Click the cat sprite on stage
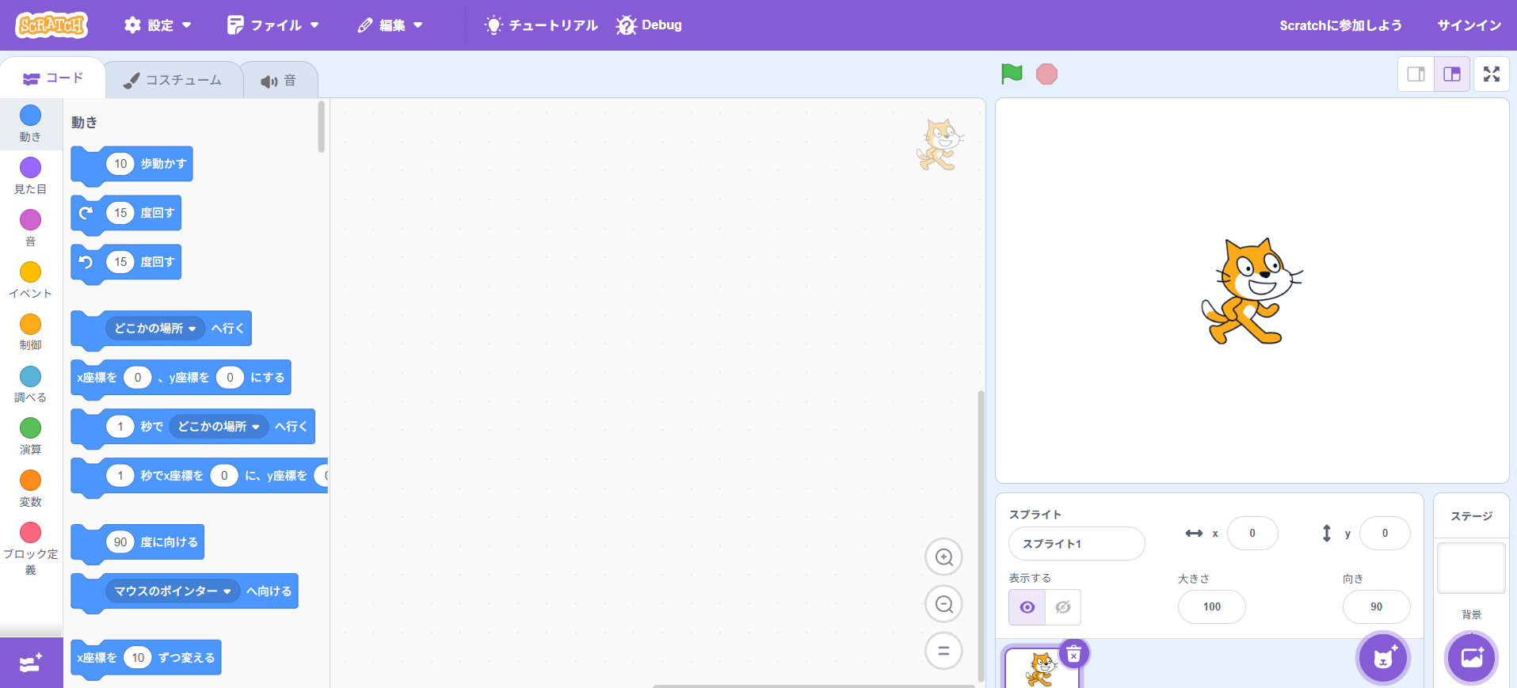 tap(1251, 291)
